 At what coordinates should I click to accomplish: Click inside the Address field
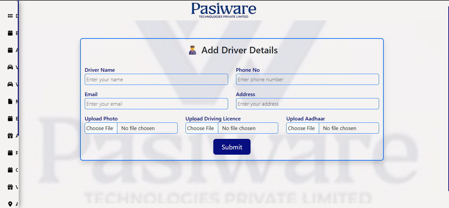(307, 104)
